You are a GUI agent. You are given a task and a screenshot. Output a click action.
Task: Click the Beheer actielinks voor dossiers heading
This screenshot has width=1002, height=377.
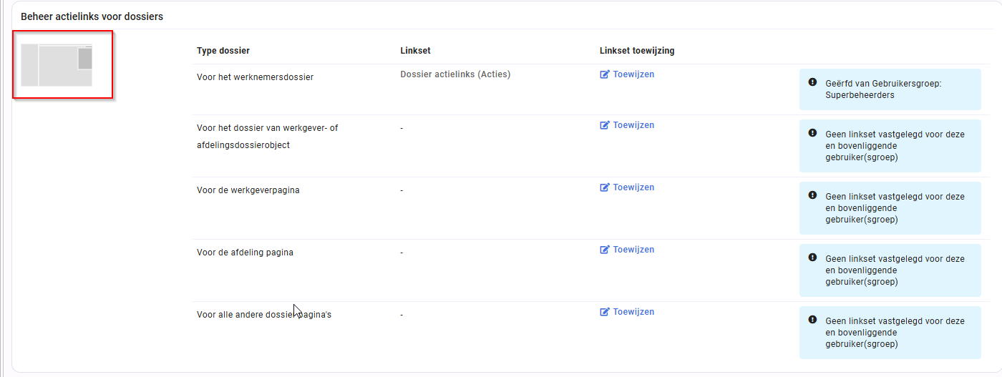(92, 16)
